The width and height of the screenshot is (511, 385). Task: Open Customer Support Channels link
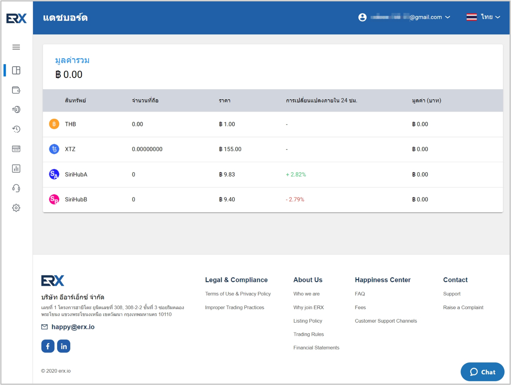click(386, 321)
